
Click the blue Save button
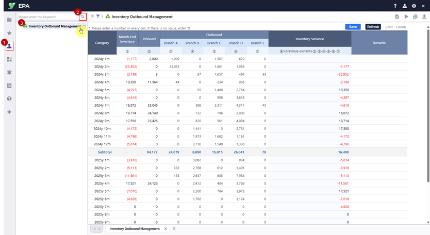click(353, 27)
